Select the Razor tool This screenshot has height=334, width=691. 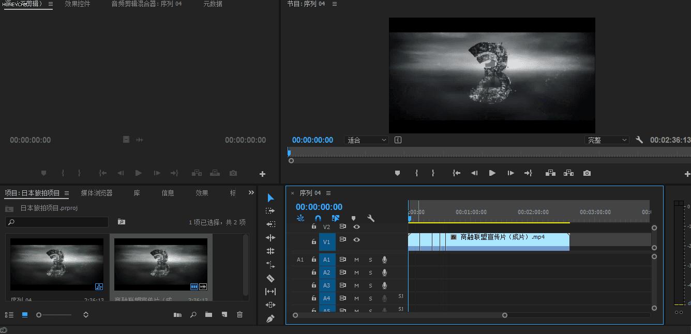pyautogui.click(x=271, y=278)
